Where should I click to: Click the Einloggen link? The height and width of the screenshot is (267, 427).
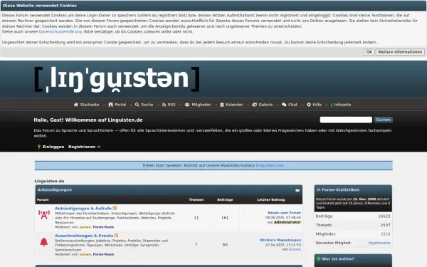pyautogui.click(x=53, y=147)
